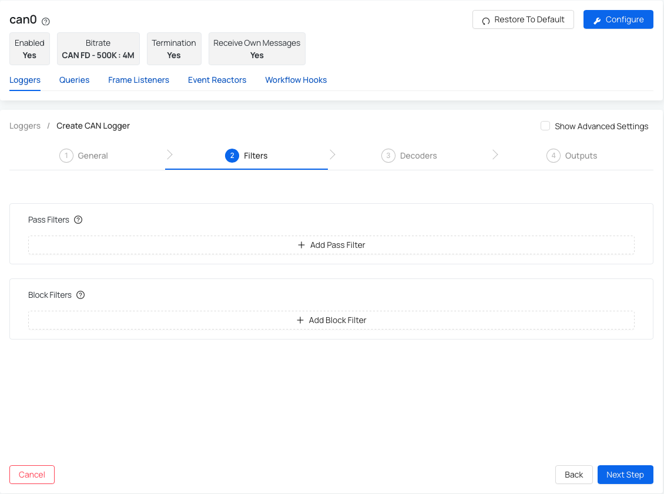Add a new pass filter
664x494 pixels.
pos(331,245)
